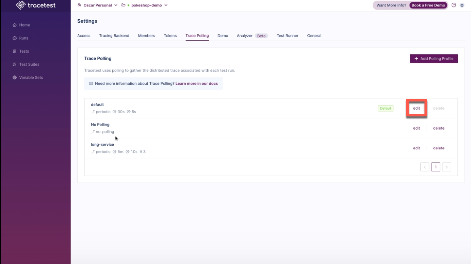Click the no-polling strategy label
Image resolution: width=471 pixels, height=264 pixels.
tap(105, 132)
